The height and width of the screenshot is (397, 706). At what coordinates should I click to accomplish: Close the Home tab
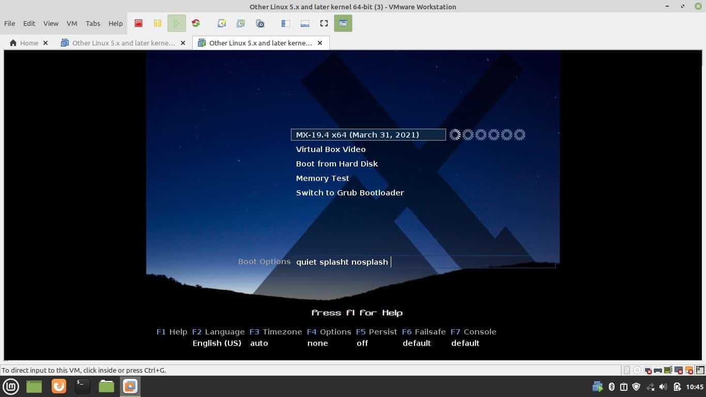pyautogui.click(x=45, y=43)
